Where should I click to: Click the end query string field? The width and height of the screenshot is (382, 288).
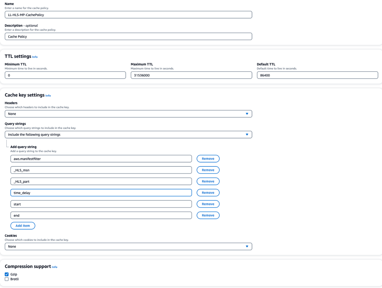tap(101, 215)
